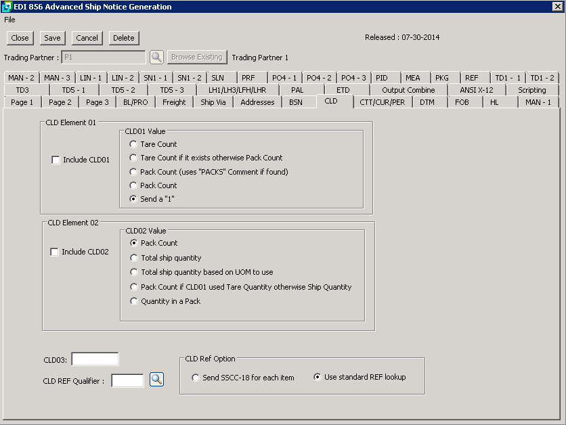This screenshot has height=425, width=566.
Task: Select Quantity in a Pack option
Action: point(134,301)
